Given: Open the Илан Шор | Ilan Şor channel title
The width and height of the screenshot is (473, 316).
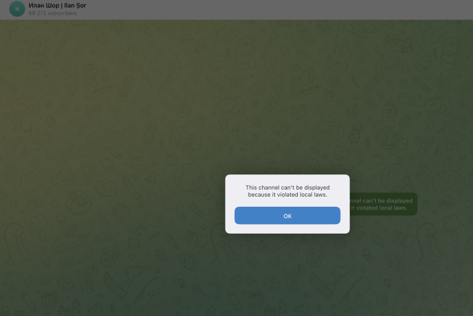Looking at the screenshot, I should pyautogui.click(x=58, y=5).
